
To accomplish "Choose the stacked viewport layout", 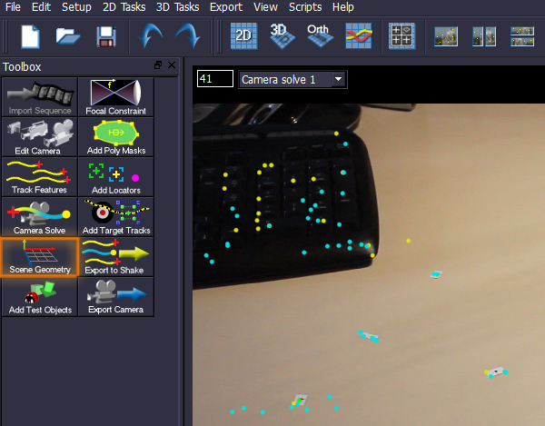I will coord(522,36).
